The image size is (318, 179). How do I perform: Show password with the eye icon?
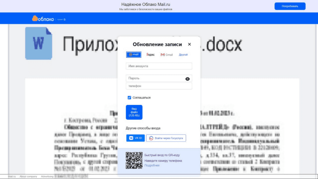[187, 79]
